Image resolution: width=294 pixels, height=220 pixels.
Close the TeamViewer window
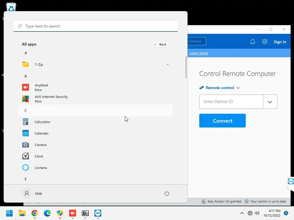click(x=284, y=29)
